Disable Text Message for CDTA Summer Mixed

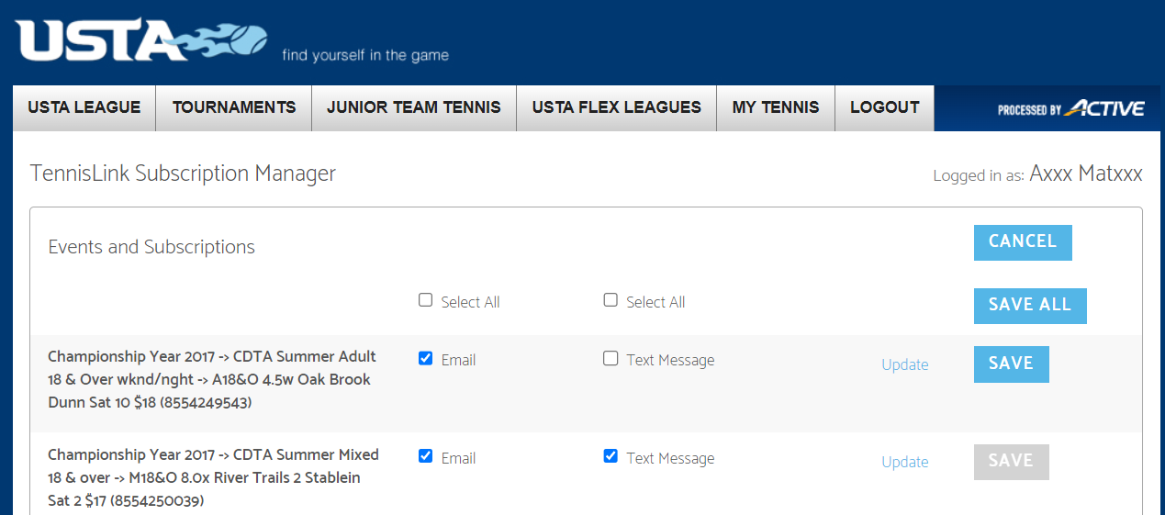pos(611,455)
